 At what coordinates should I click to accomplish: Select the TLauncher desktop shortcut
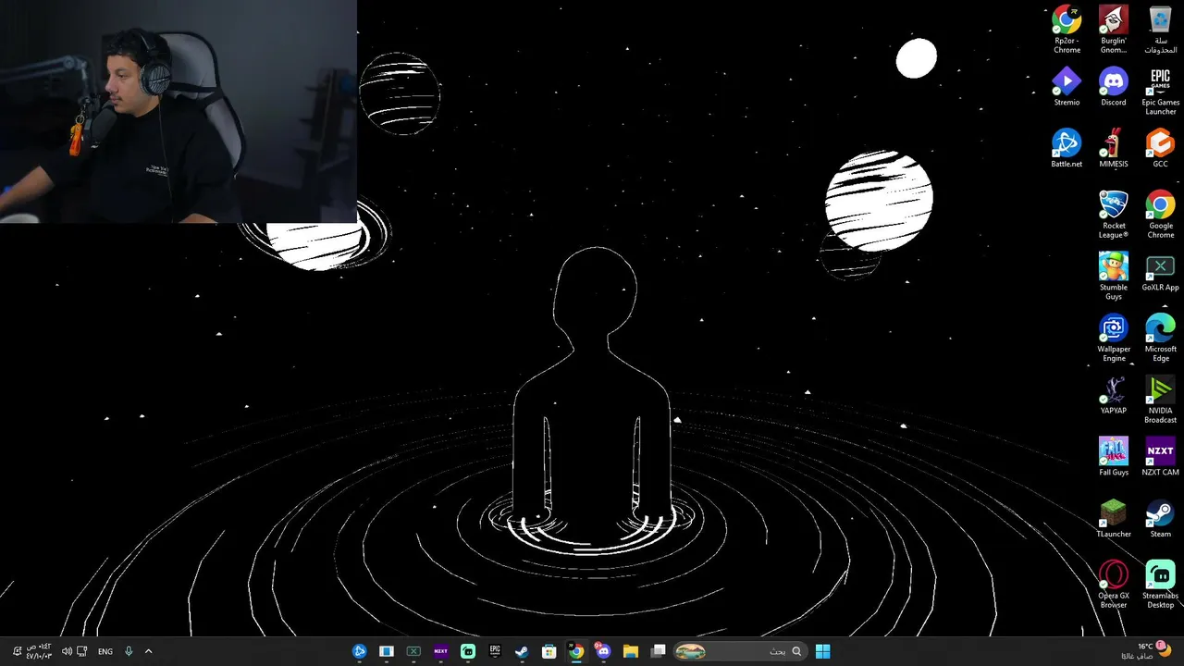[x=1114, y=518]
